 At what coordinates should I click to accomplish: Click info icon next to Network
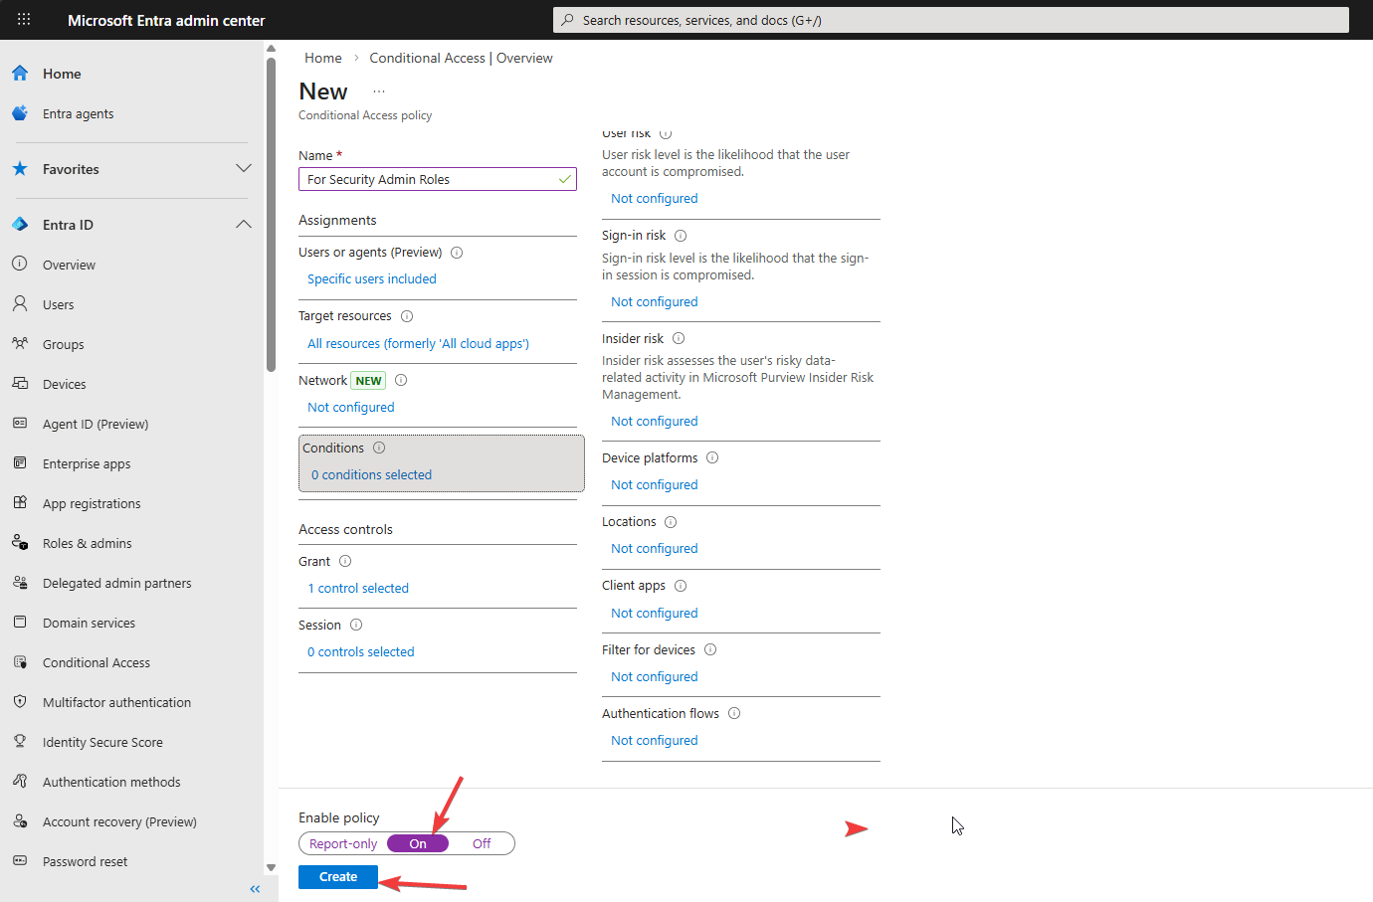coord(401,380)
